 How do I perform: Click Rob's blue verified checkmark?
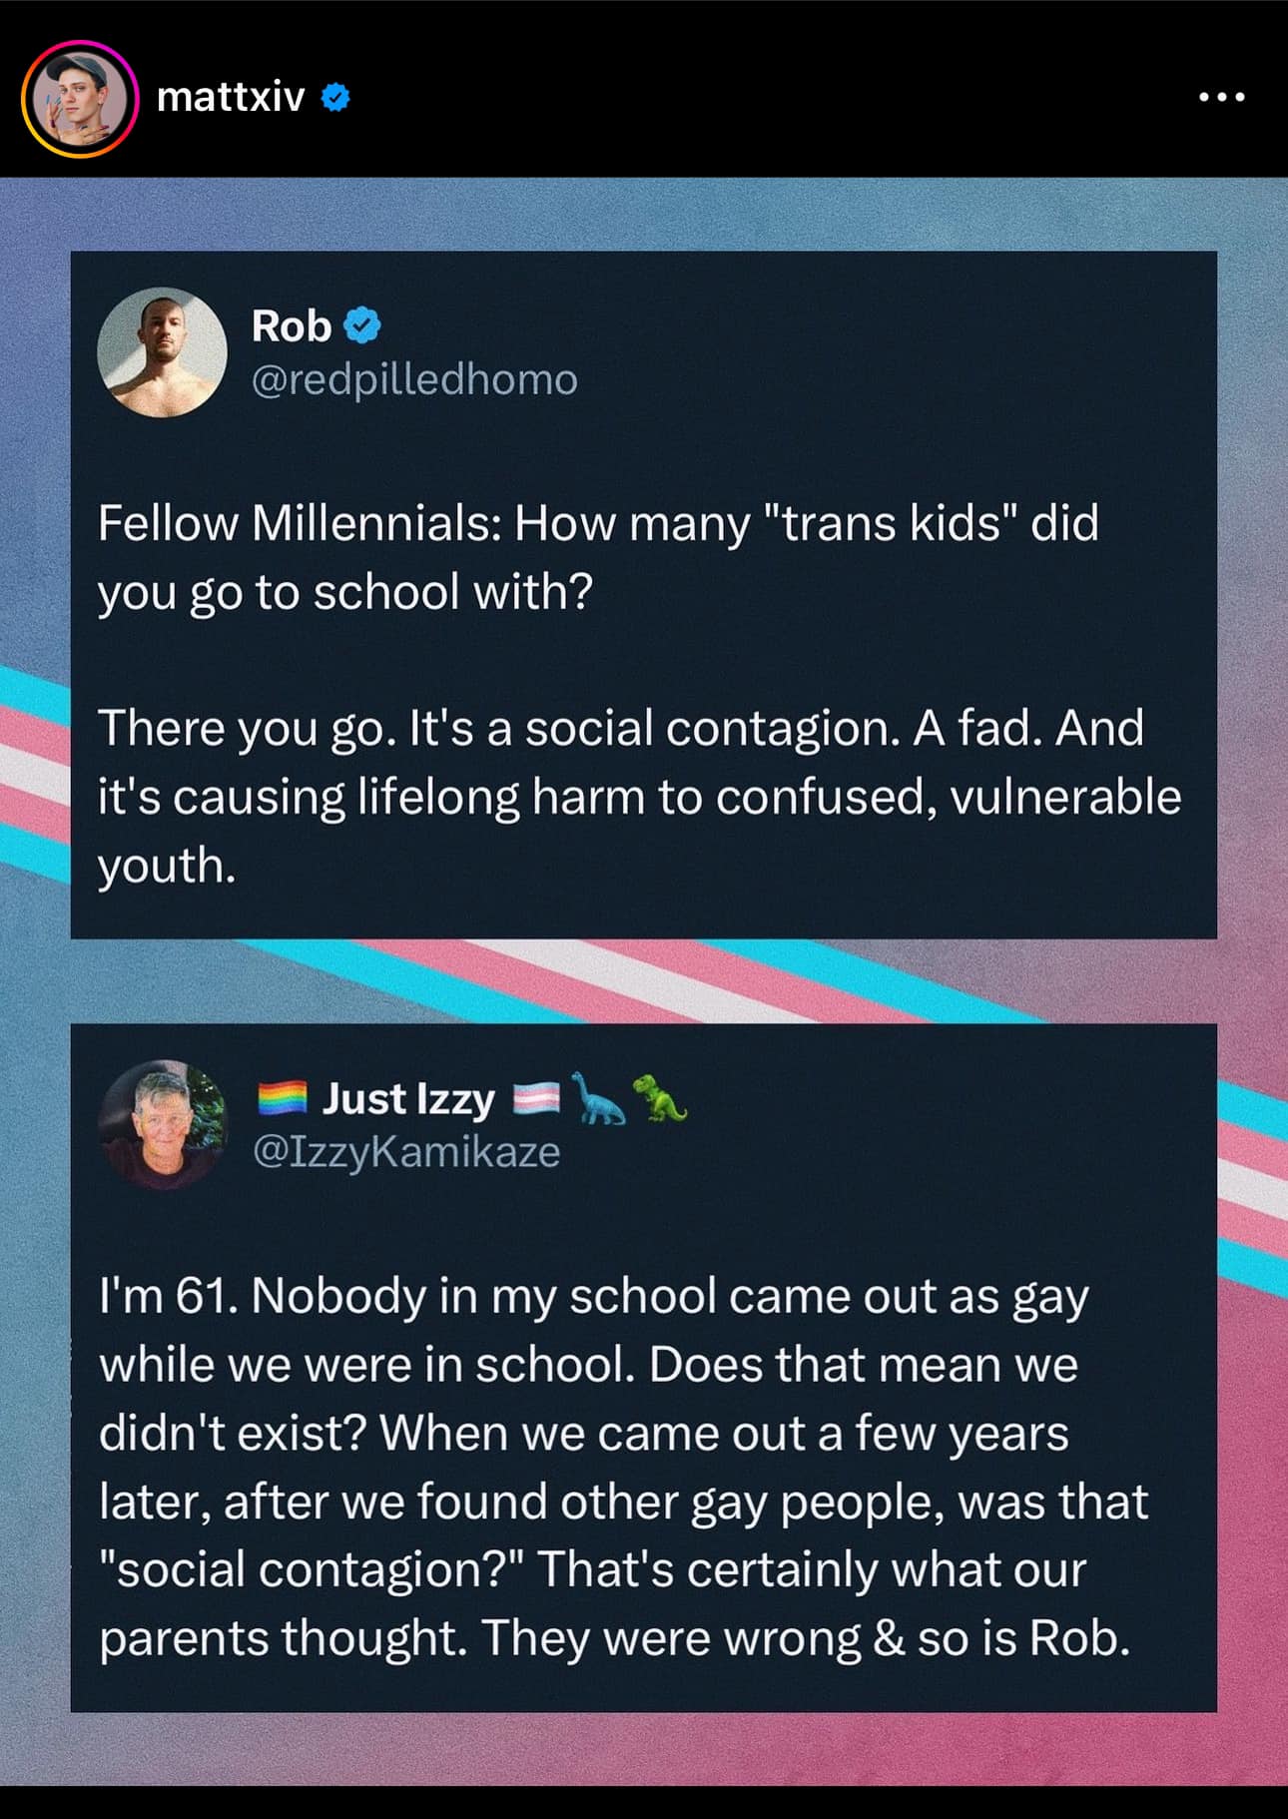[361, 325]
